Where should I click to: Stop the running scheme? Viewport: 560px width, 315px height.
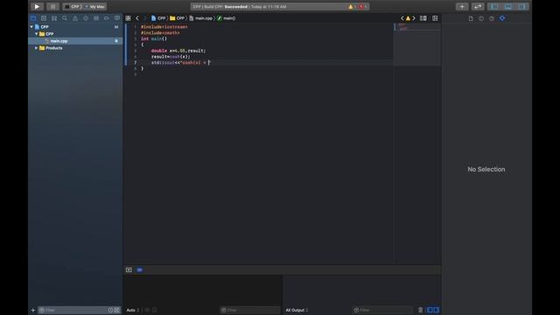click(x=52, y=6)
